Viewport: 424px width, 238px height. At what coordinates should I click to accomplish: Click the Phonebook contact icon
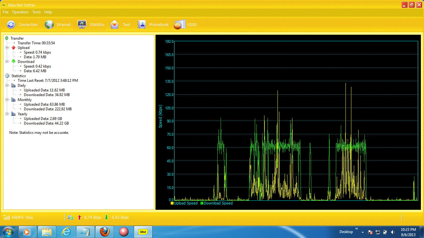[142, 24]
